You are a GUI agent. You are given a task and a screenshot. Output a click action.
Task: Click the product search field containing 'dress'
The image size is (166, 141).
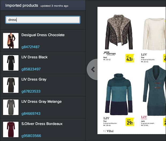coord(43,20)
